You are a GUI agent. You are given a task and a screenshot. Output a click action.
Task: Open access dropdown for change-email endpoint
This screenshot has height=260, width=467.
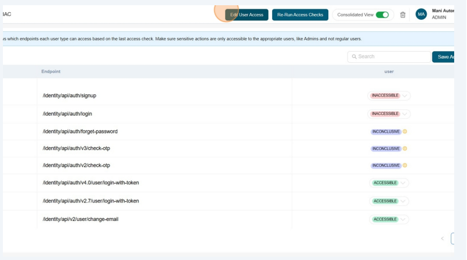pos(403,219)
